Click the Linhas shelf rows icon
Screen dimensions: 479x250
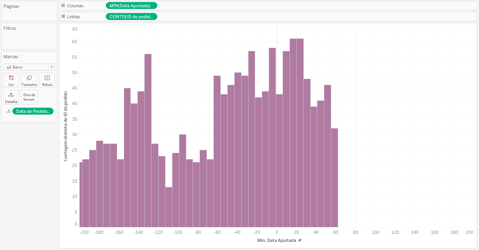pos(63,16)
